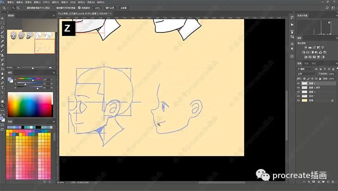Hide the bottom background layer
This screenshot has width=338, height=191.
[x=298, y=100]
